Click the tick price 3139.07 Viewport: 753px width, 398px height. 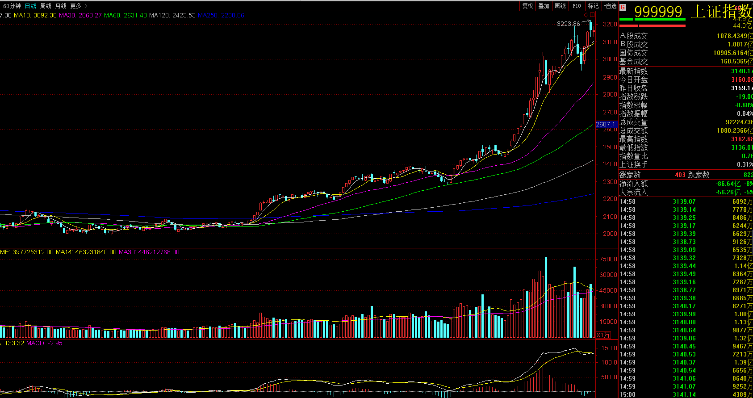coord(684,201)
